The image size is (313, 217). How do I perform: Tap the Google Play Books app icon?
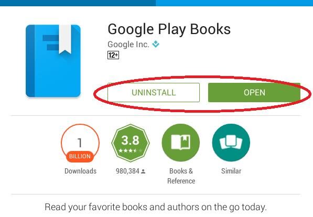click(x=53, y=61)
